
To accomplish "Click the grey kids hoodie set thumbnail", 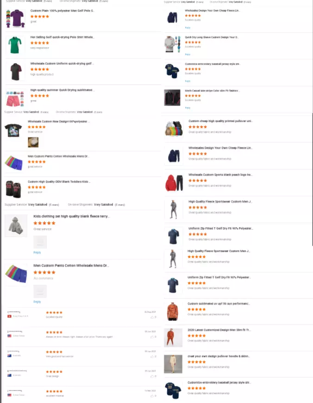I will point(16,226).
